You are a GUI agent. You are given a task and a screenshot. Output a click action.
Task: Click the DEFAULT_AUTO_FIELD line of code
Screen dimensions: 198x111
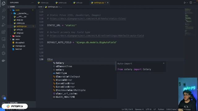point(82,43)
